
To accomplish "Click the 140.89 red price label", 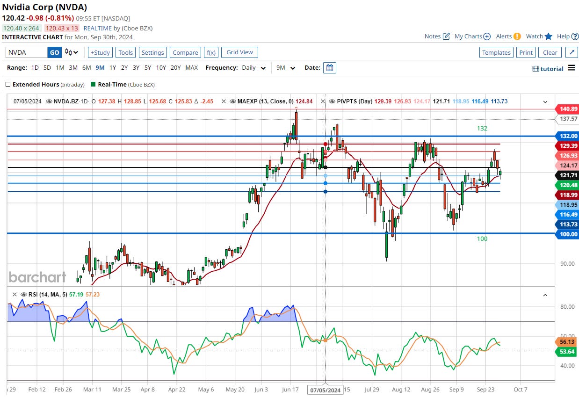I will pyautogui.click(x=567, y=109).
